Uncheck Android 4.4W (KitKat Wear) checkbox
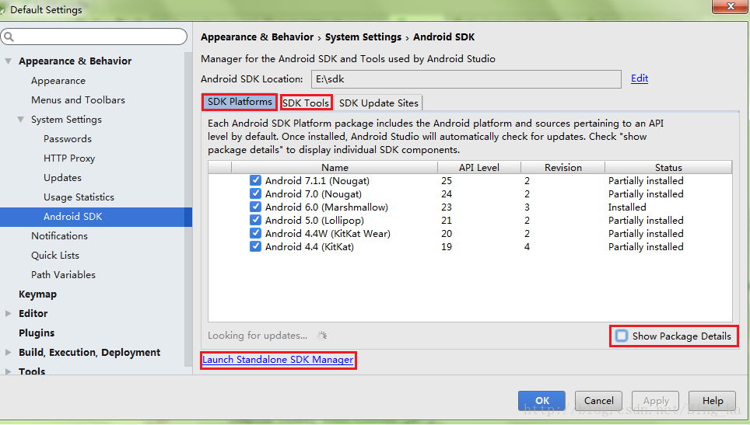 click(x=255, y=234)
